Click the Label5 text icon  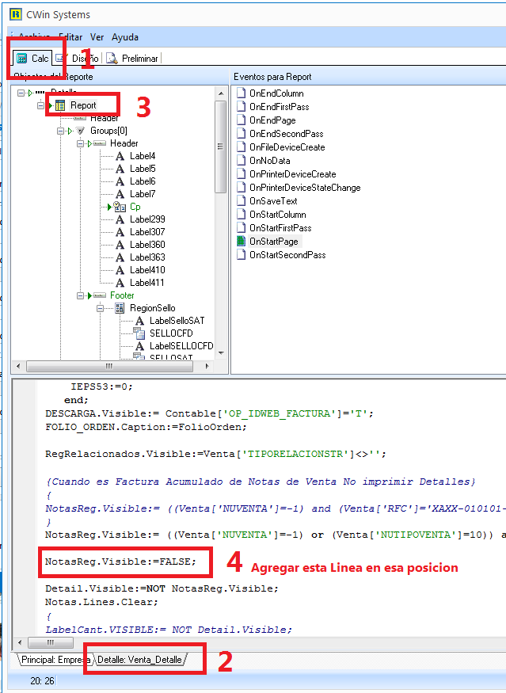[120, 169]
